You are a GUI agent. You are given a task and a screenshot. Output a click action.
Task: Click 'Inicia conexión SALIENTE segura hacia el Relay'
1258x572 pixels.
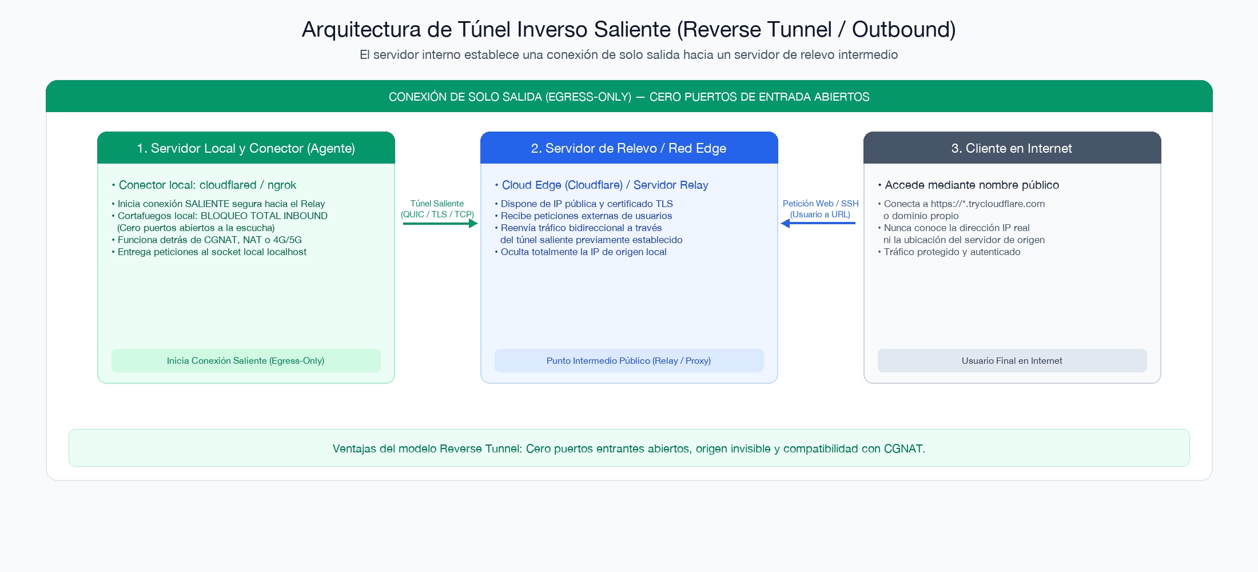click(x=218, y=204)
